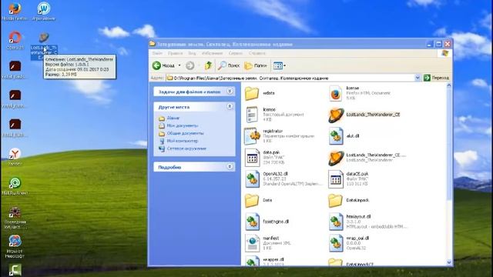Go back with the Назад button
This screenshot has height=277, width=493.
coord(163,65)
